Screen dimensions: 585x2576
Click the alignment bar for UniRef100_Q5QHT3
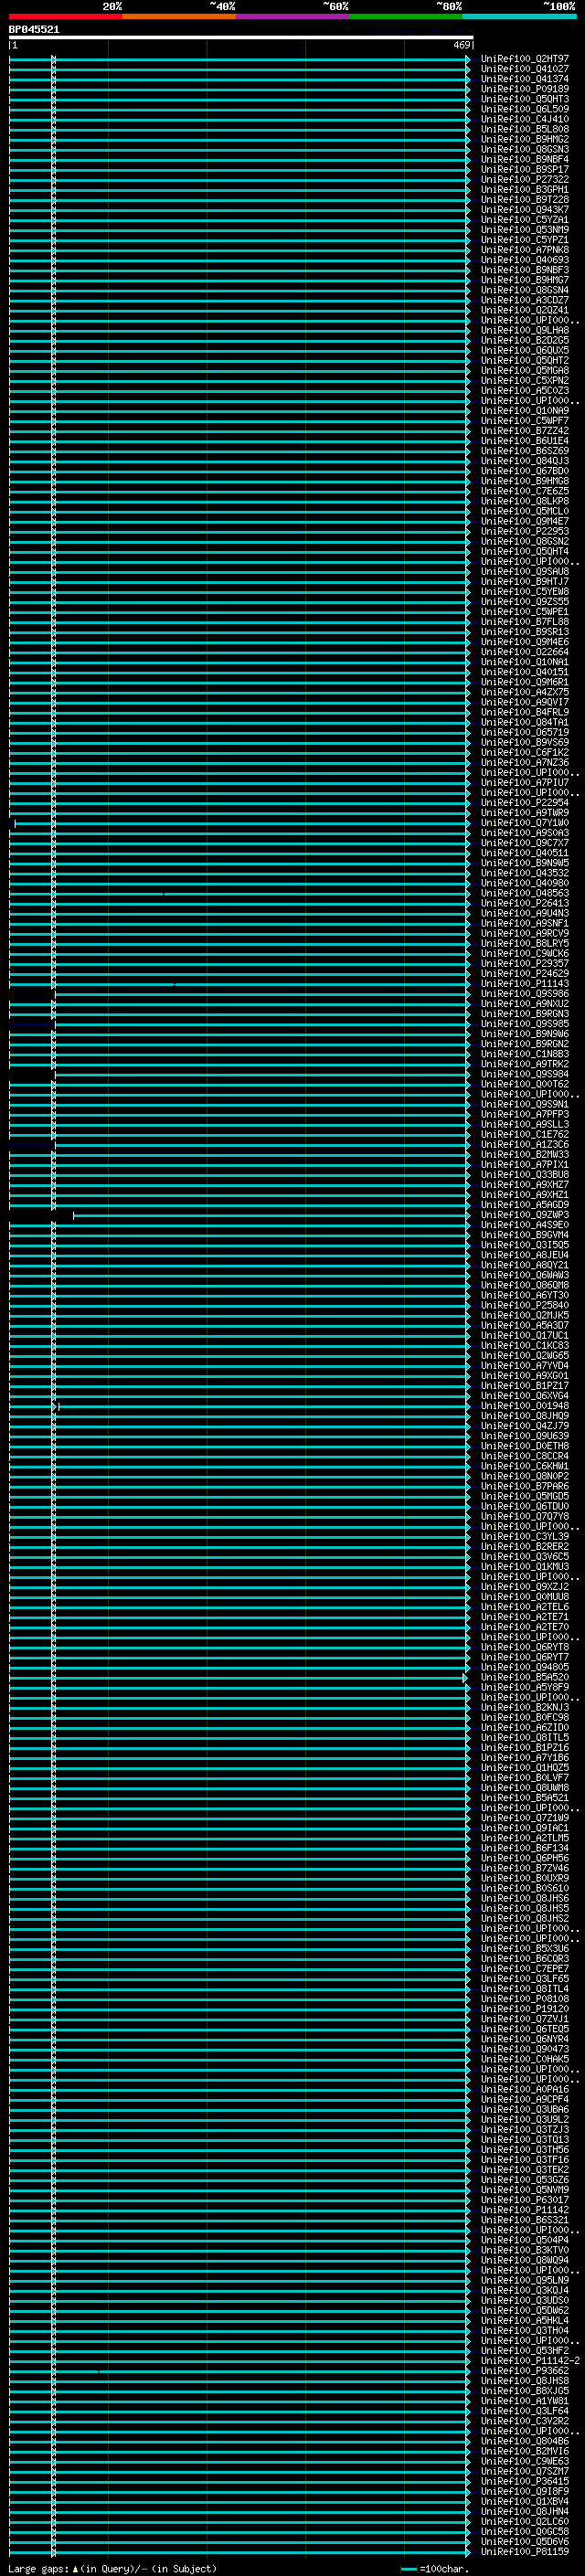pos(240,99)
